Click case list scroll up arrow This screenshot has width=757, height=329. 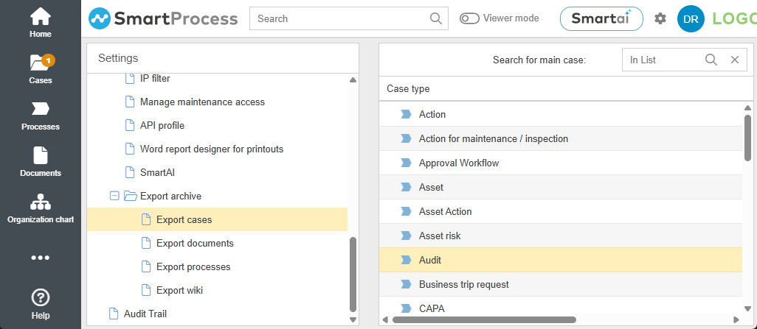tap(748, 108)
